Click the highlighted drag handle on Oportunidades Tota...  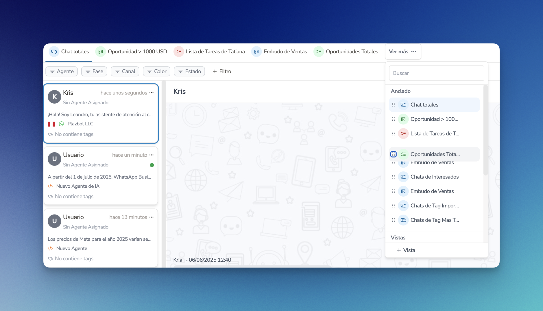coord(394,154)
